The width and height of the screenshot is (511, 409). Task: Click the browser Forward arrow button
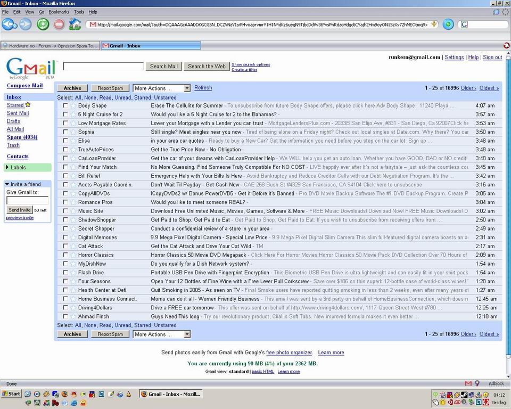pos(26,24)
